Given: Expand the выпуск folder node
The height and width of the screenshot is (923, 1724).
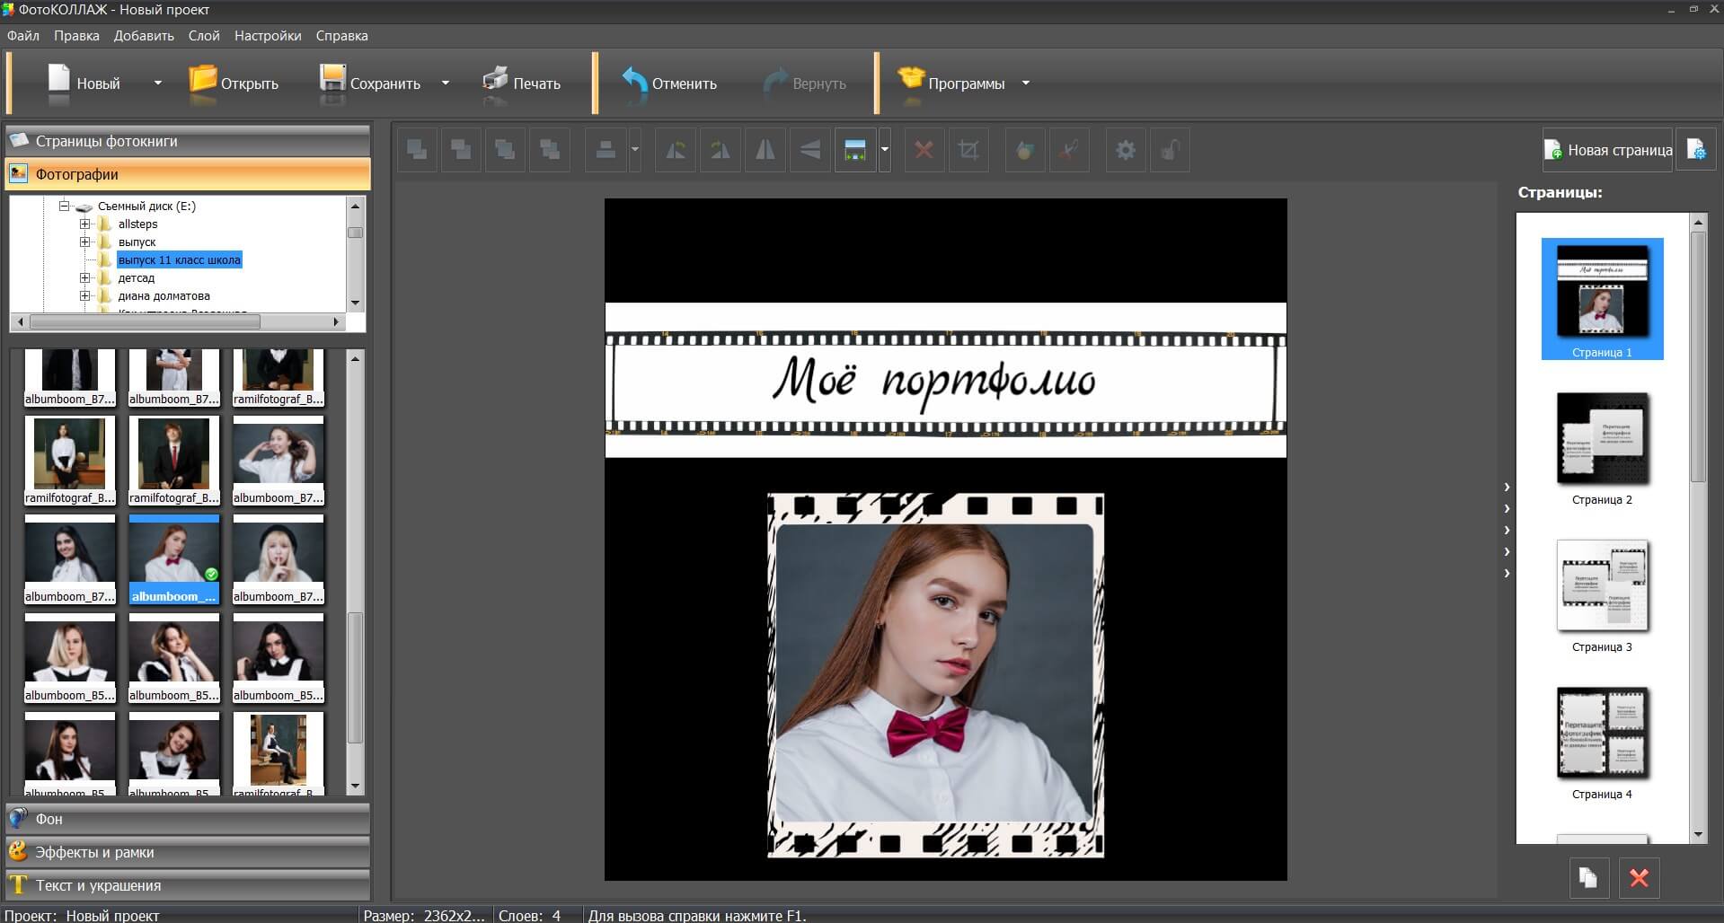Looking at the screenshot, I should (x=85, y=242).
